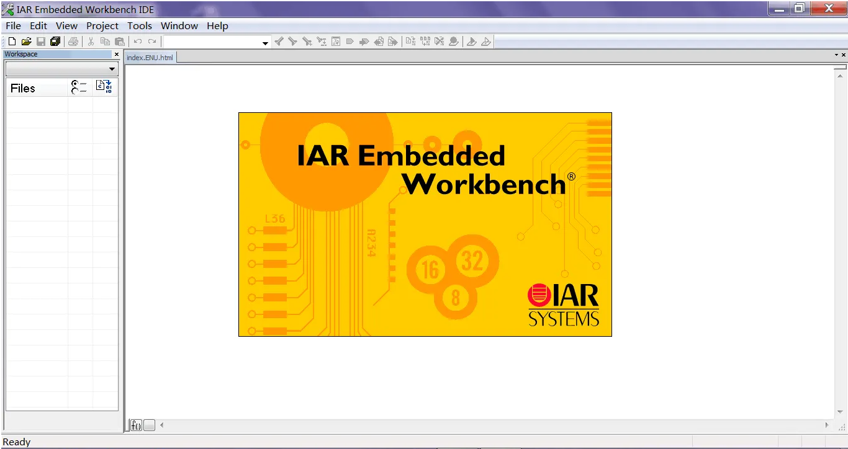Image resolution: width=848 pixels, height=449 pixels.
Task: Click the IAR Embedded Workbench splash image
Action: 425,225
